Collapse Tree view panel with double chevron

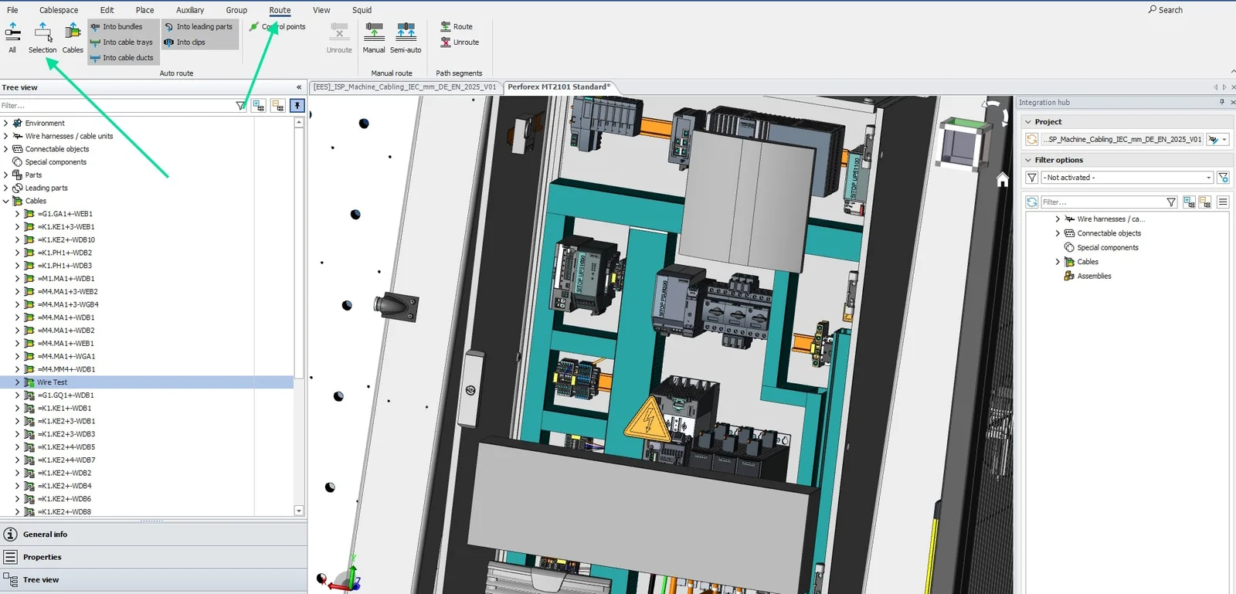click(299, 87)
